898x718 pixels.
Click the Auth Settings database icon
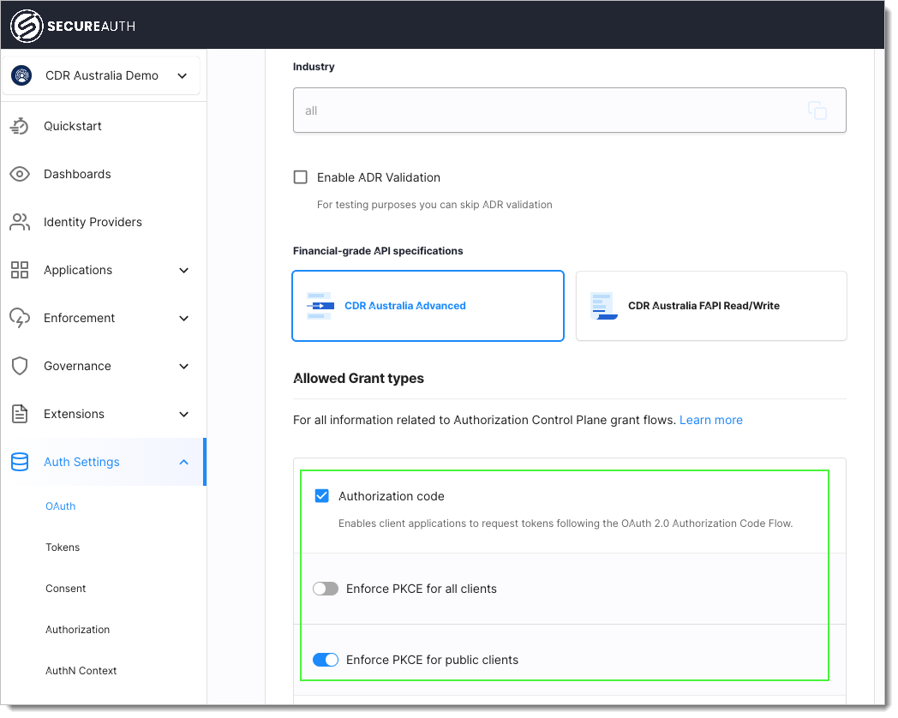click(20, 462)
